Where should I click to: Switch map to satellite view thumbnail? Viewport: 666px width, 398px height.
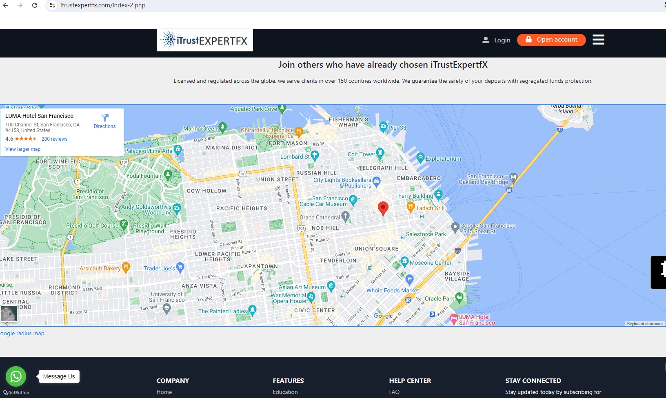click(9, 314)
